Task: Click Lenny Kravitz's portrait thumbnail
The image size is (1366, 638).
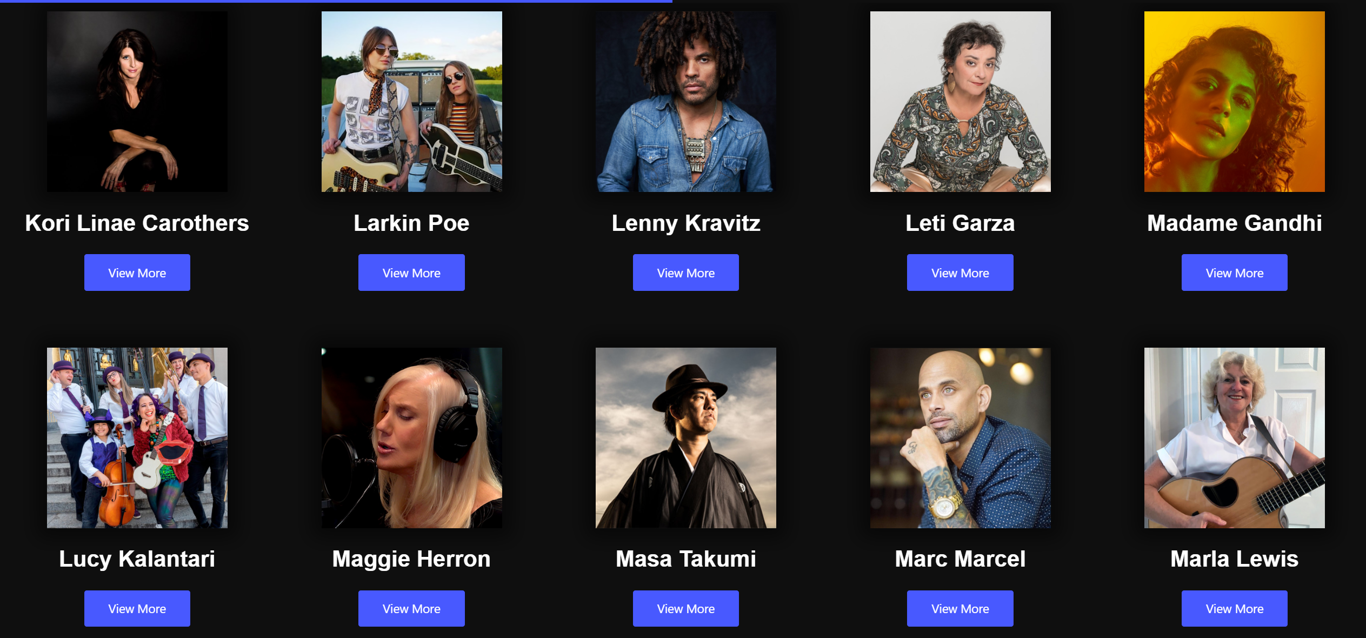Action: point(685,102)
